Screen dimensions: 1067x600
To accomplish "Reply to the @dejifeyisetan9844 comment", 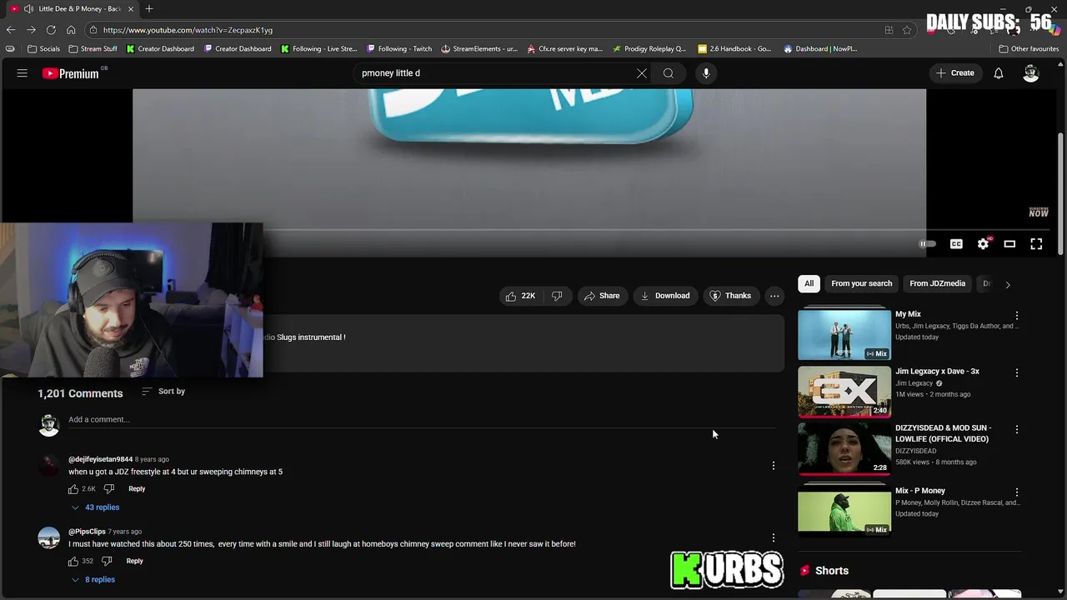I will 137,489.
